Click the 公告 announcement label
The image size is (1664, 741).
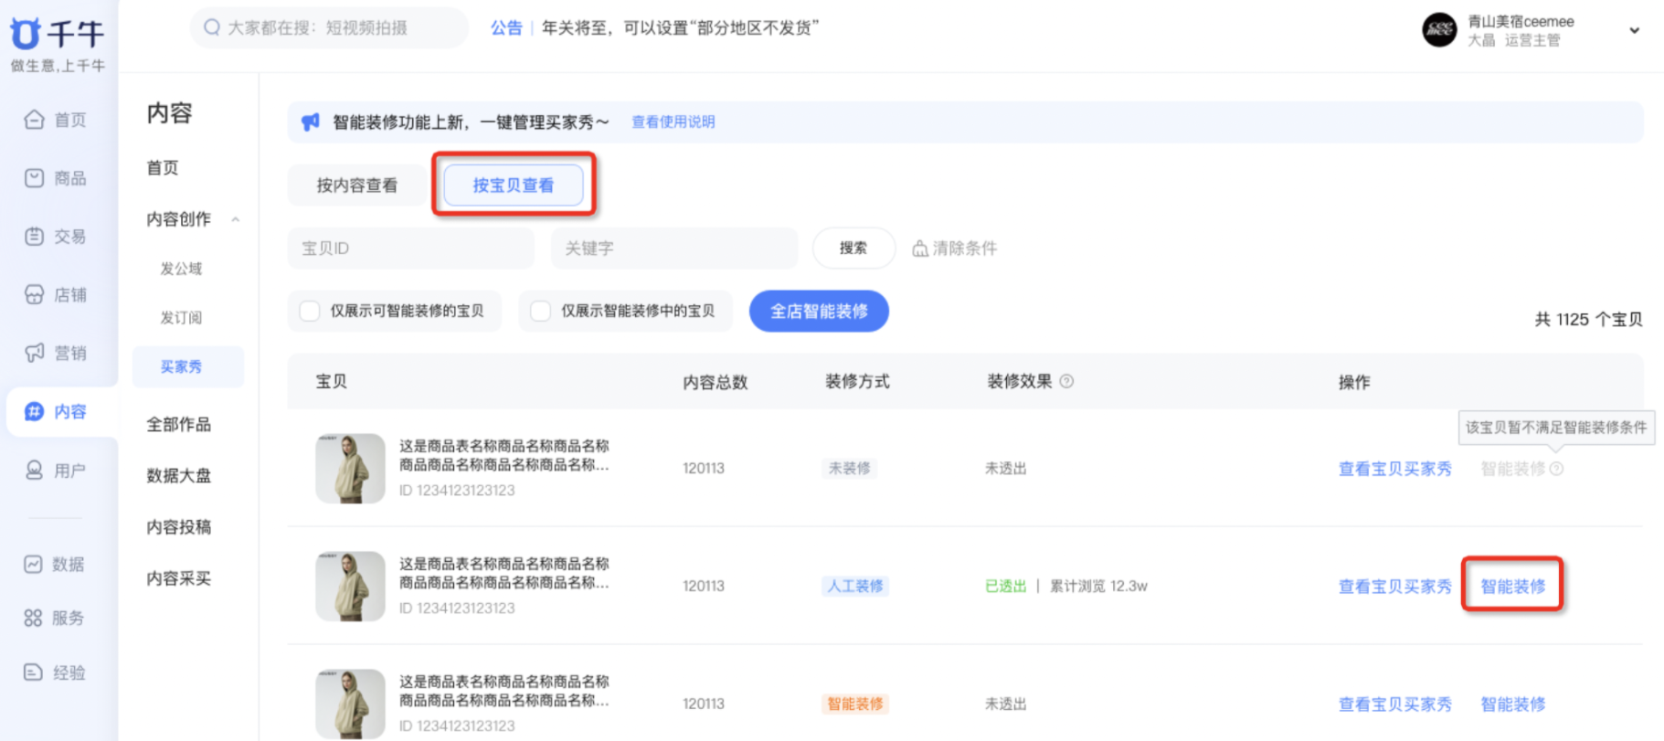pyautogui.click(x=506, y=28)
